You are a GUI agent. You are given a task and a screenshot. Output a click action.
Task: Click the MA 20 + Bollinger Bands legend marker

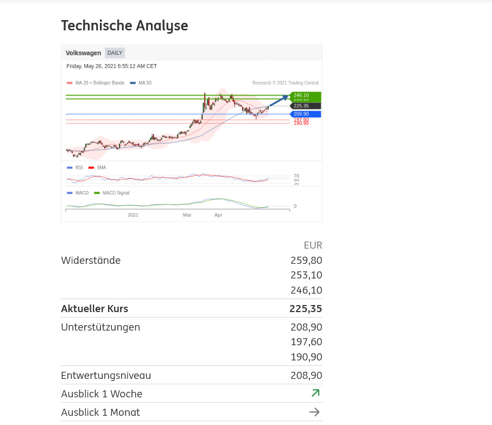click(70, 83)
